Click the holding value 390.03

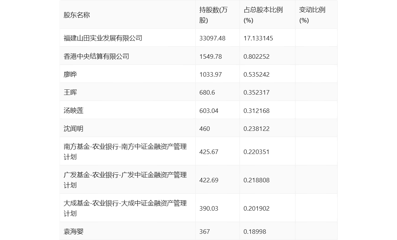tap(209, 209)
